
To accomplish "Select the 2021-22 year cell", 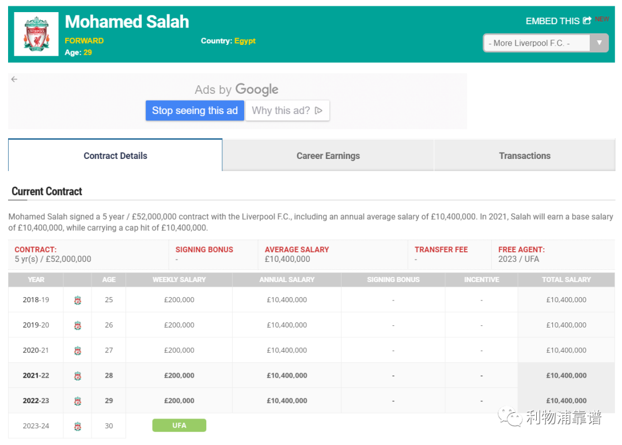I will click(36, 375).
